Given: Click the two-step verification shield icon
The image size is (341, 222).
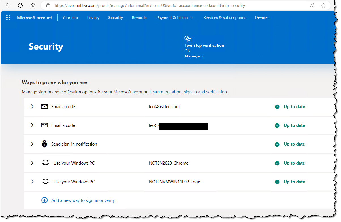Looking at the screenshot, I should [188, 39].
